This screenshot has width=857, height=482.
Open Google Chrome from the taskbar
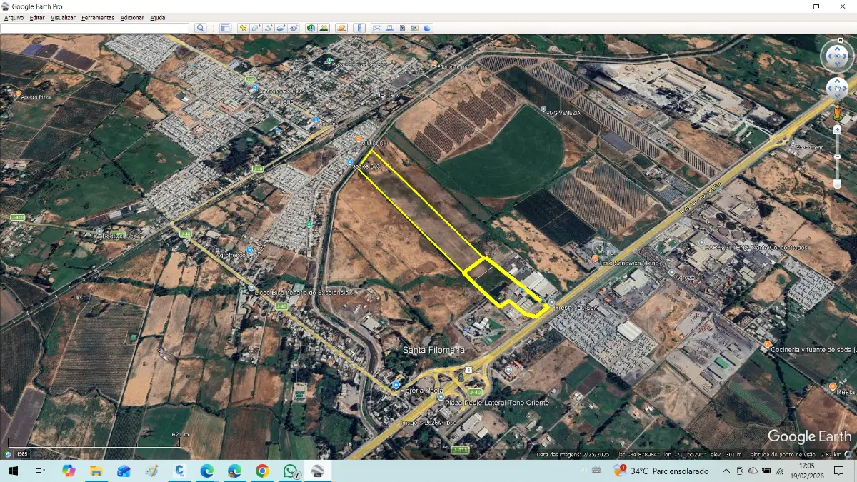[262, 471]
